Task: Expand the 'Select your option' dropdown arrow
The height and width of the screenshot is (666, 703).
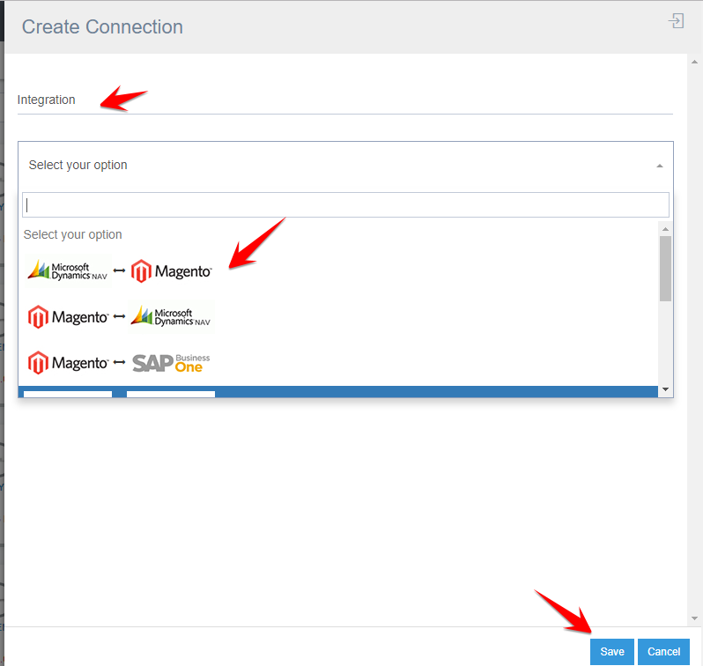Action: 659,166
